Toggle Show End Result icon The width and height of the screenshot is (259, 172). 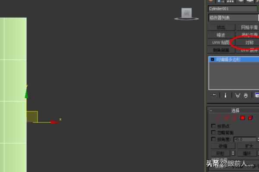225,95
